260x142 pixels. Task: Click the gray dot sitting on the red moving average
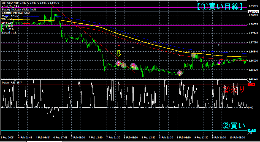pos(180,55)
